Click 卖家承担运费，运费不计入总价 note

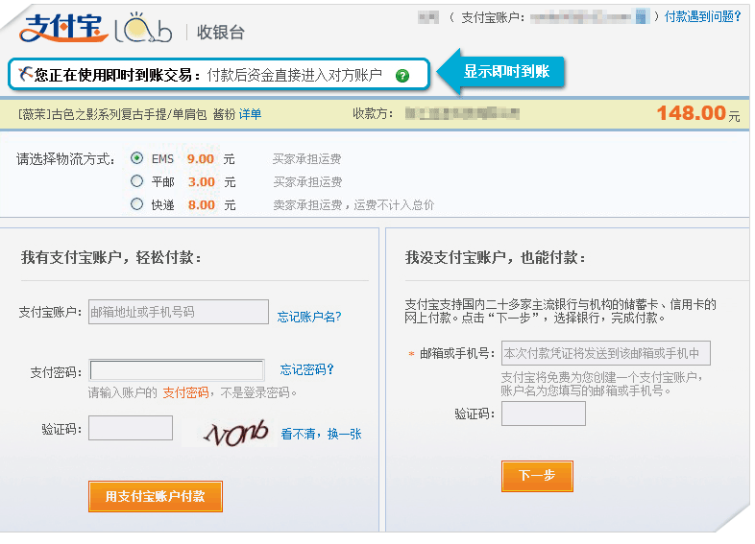353,205
